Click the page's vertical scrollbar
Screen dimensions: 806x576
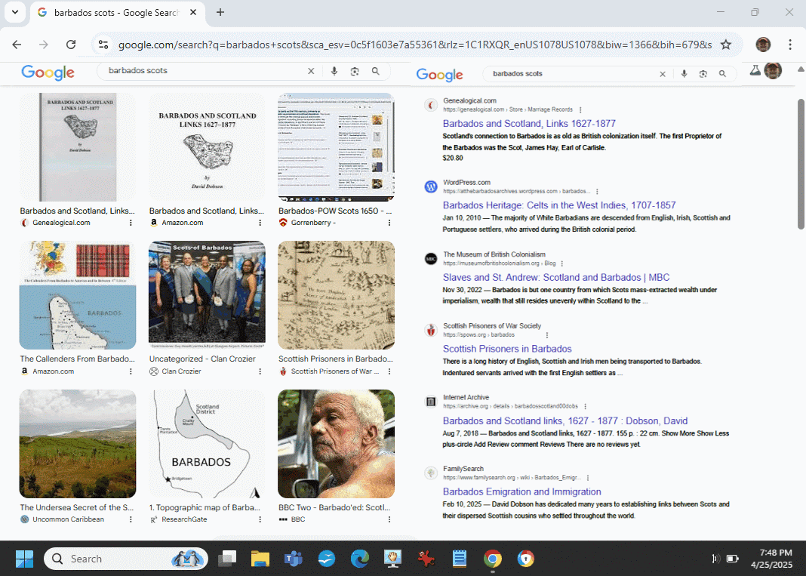pyautogui.click(x=801, y=226)
